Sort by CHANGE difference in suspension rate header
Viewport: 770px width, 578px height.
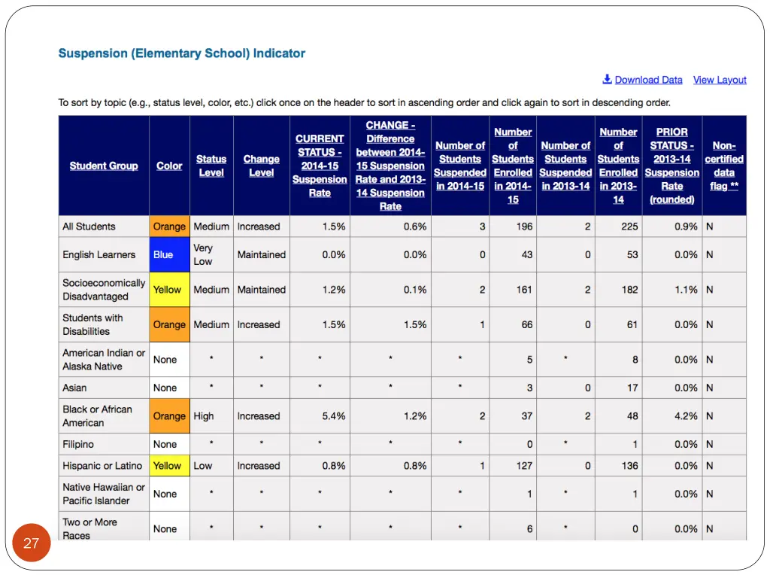tap(390, 166)
